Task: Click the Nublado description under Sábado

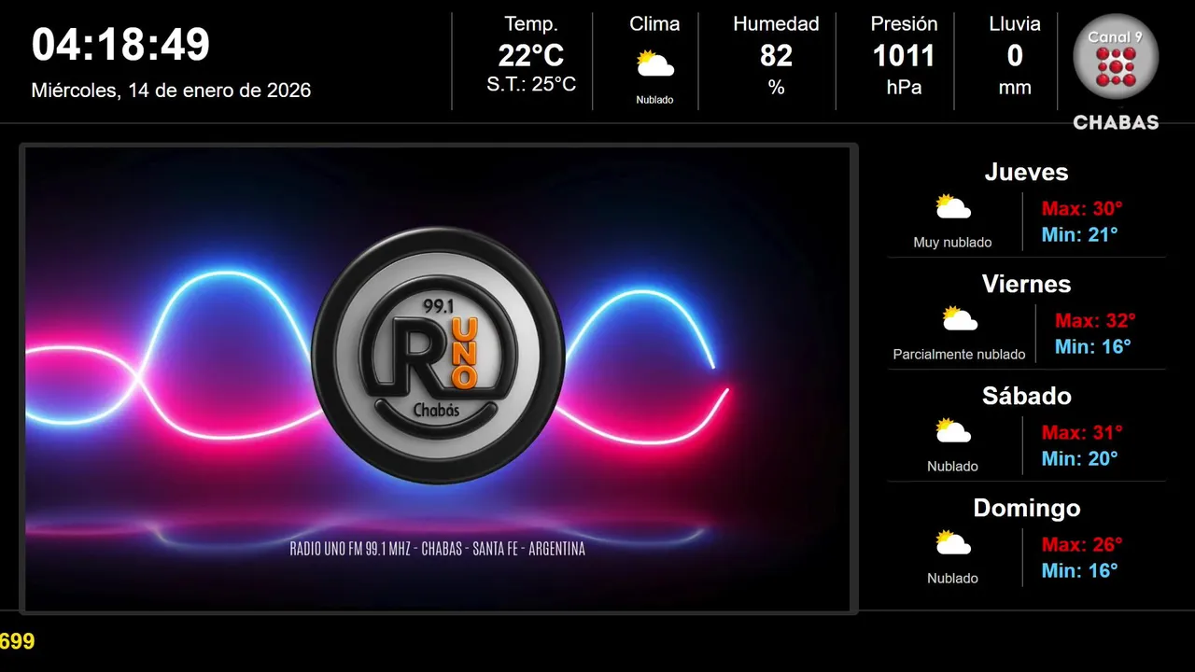Action: [952, 467]
